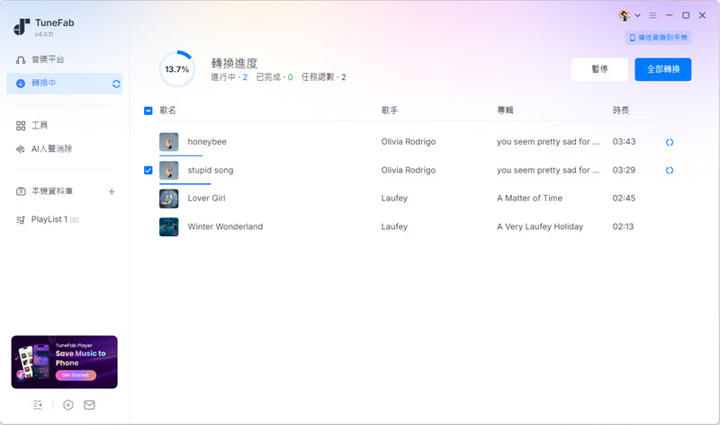Click the playlist music note icon
The image size is (720, 425).
click(x=21, y=219)
